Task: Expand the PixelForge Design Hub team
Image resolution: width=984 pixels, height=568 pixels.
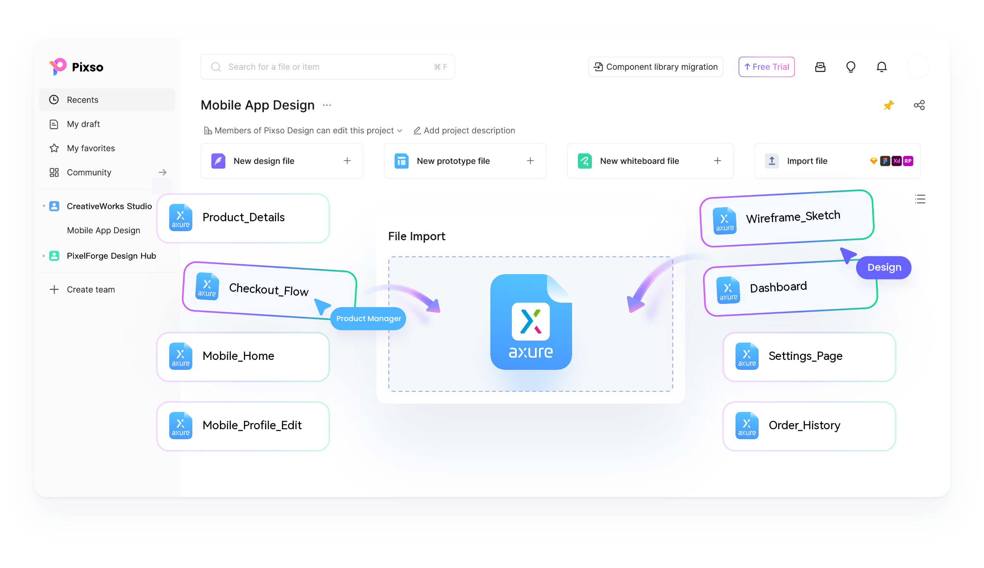Action: 44,256
